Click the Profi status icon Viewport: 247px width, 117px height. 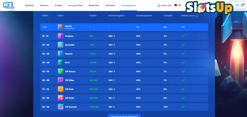click(60, 62)
